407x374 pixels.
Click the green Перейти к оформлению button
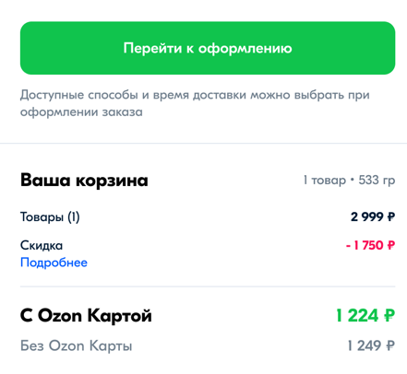[x=208, y=48]
